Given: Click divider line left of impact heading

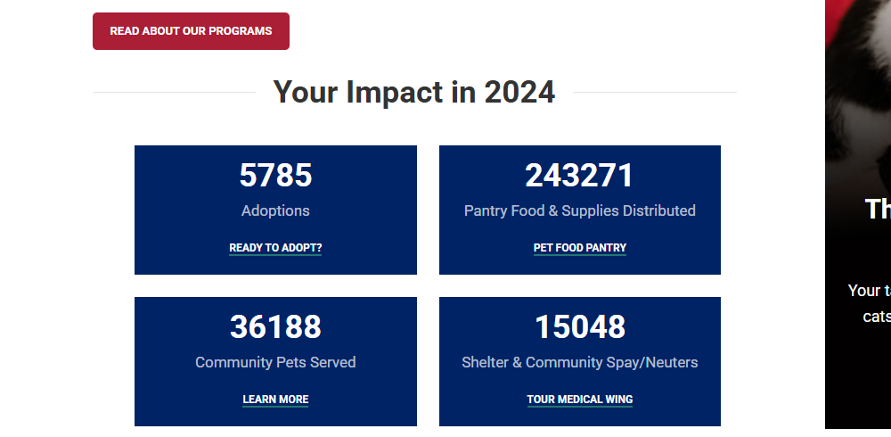Looking at the screenshot, I should pyautogui.click(x=174, y=92).
